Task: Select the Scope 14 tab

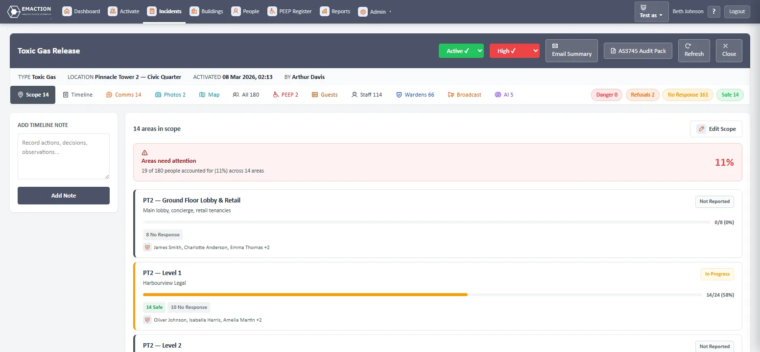Action: tap(33, 95)
